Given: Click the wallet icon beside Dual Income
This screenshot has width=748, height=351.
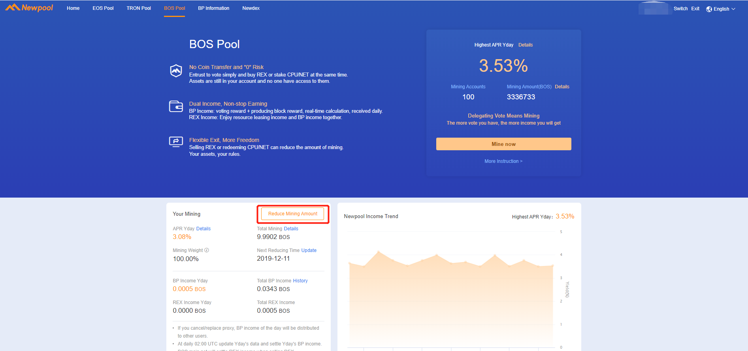Looking at the screenshot, I should click(176, 106).
